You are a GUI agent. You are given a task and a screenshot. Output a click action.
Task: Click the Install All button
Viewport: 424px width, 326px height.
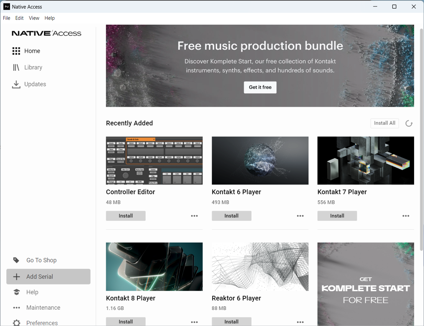385,123
